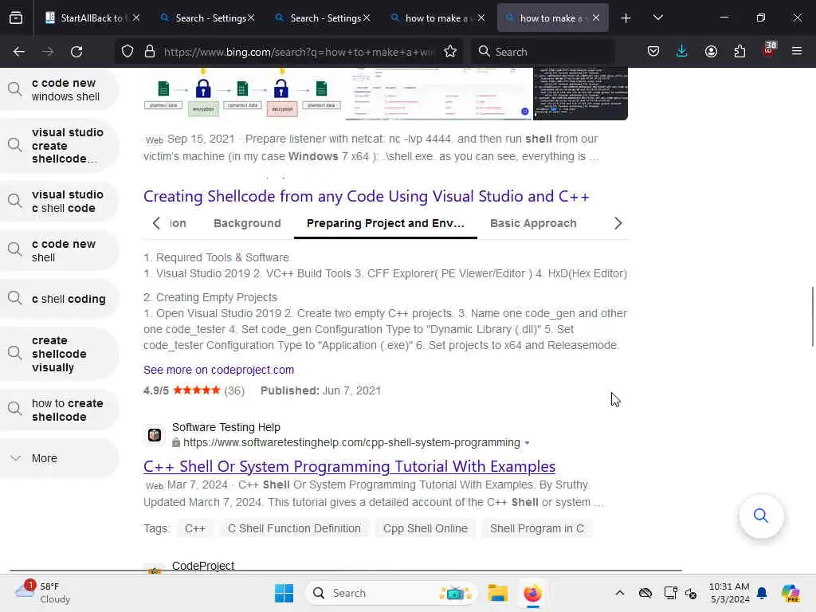
Task: Close the active 'how to make a' tab
Action: (596, 18)
